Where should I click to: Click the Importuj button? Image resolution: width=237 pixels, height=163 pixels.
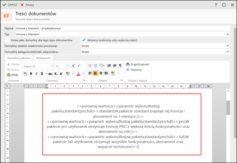[134, 69]
